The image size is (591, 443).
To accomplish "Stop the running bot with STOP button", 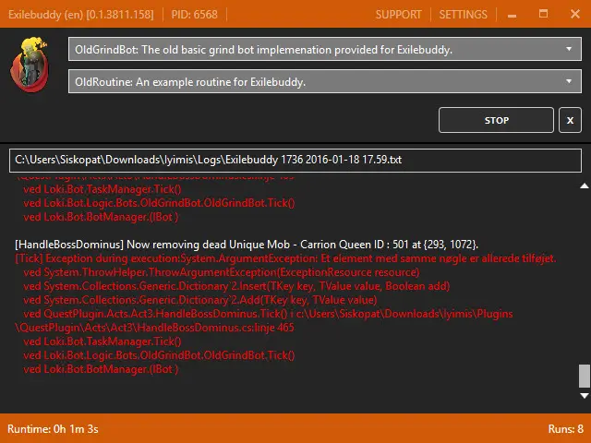I will coord(496,120).
